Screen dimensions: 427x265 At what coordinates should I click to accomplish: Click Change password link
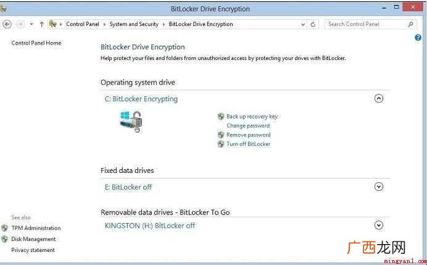(x=248, y=125)
